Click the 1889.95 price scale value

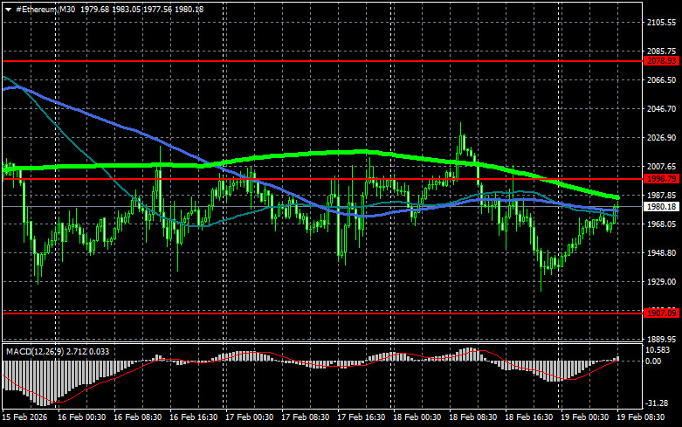(662, 339)
